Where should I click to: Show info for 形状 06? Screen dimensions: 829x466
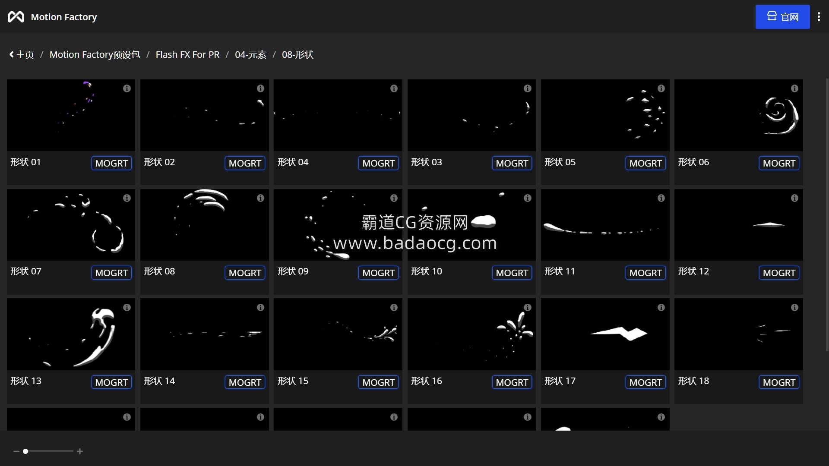(x=794, y=88)
